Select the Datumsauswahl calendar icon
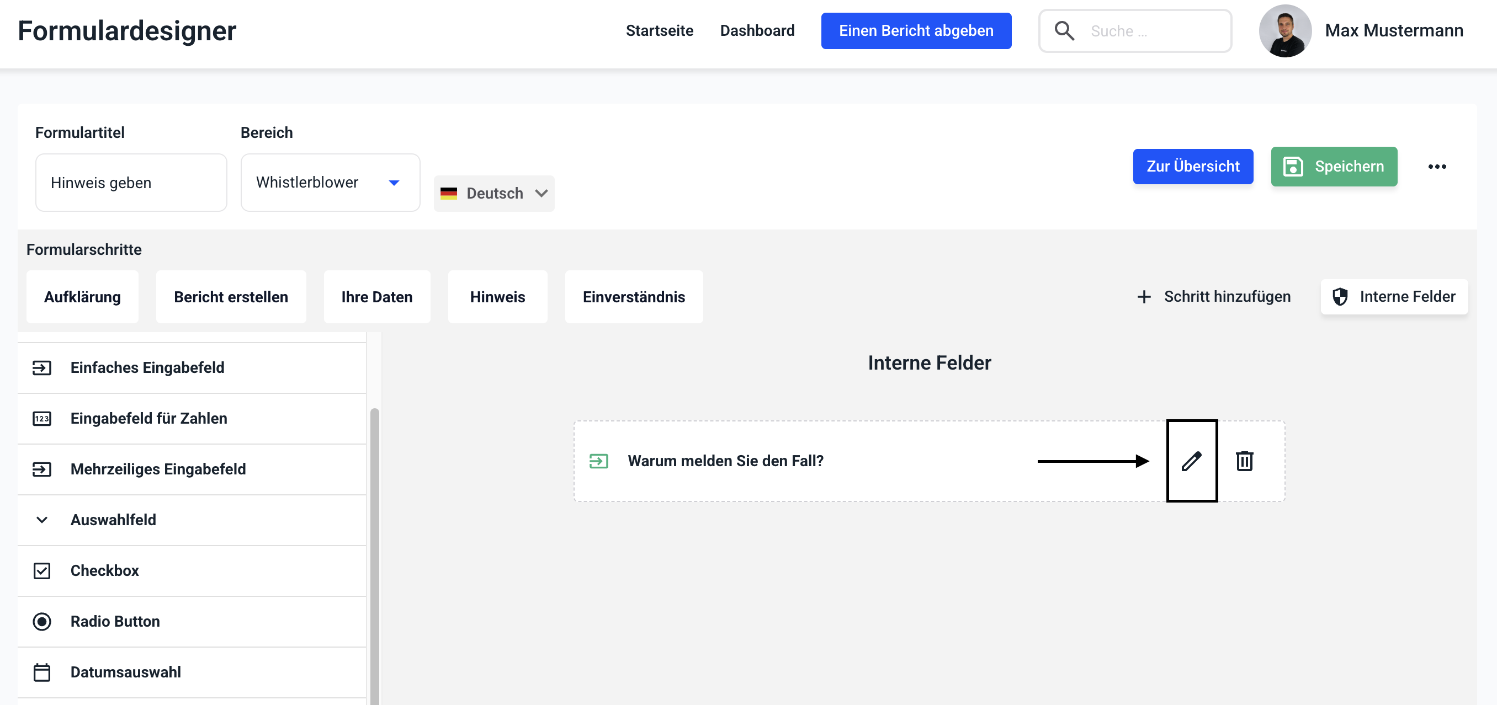The height and width of the screenshot is (705, 1497). [42, 672]
